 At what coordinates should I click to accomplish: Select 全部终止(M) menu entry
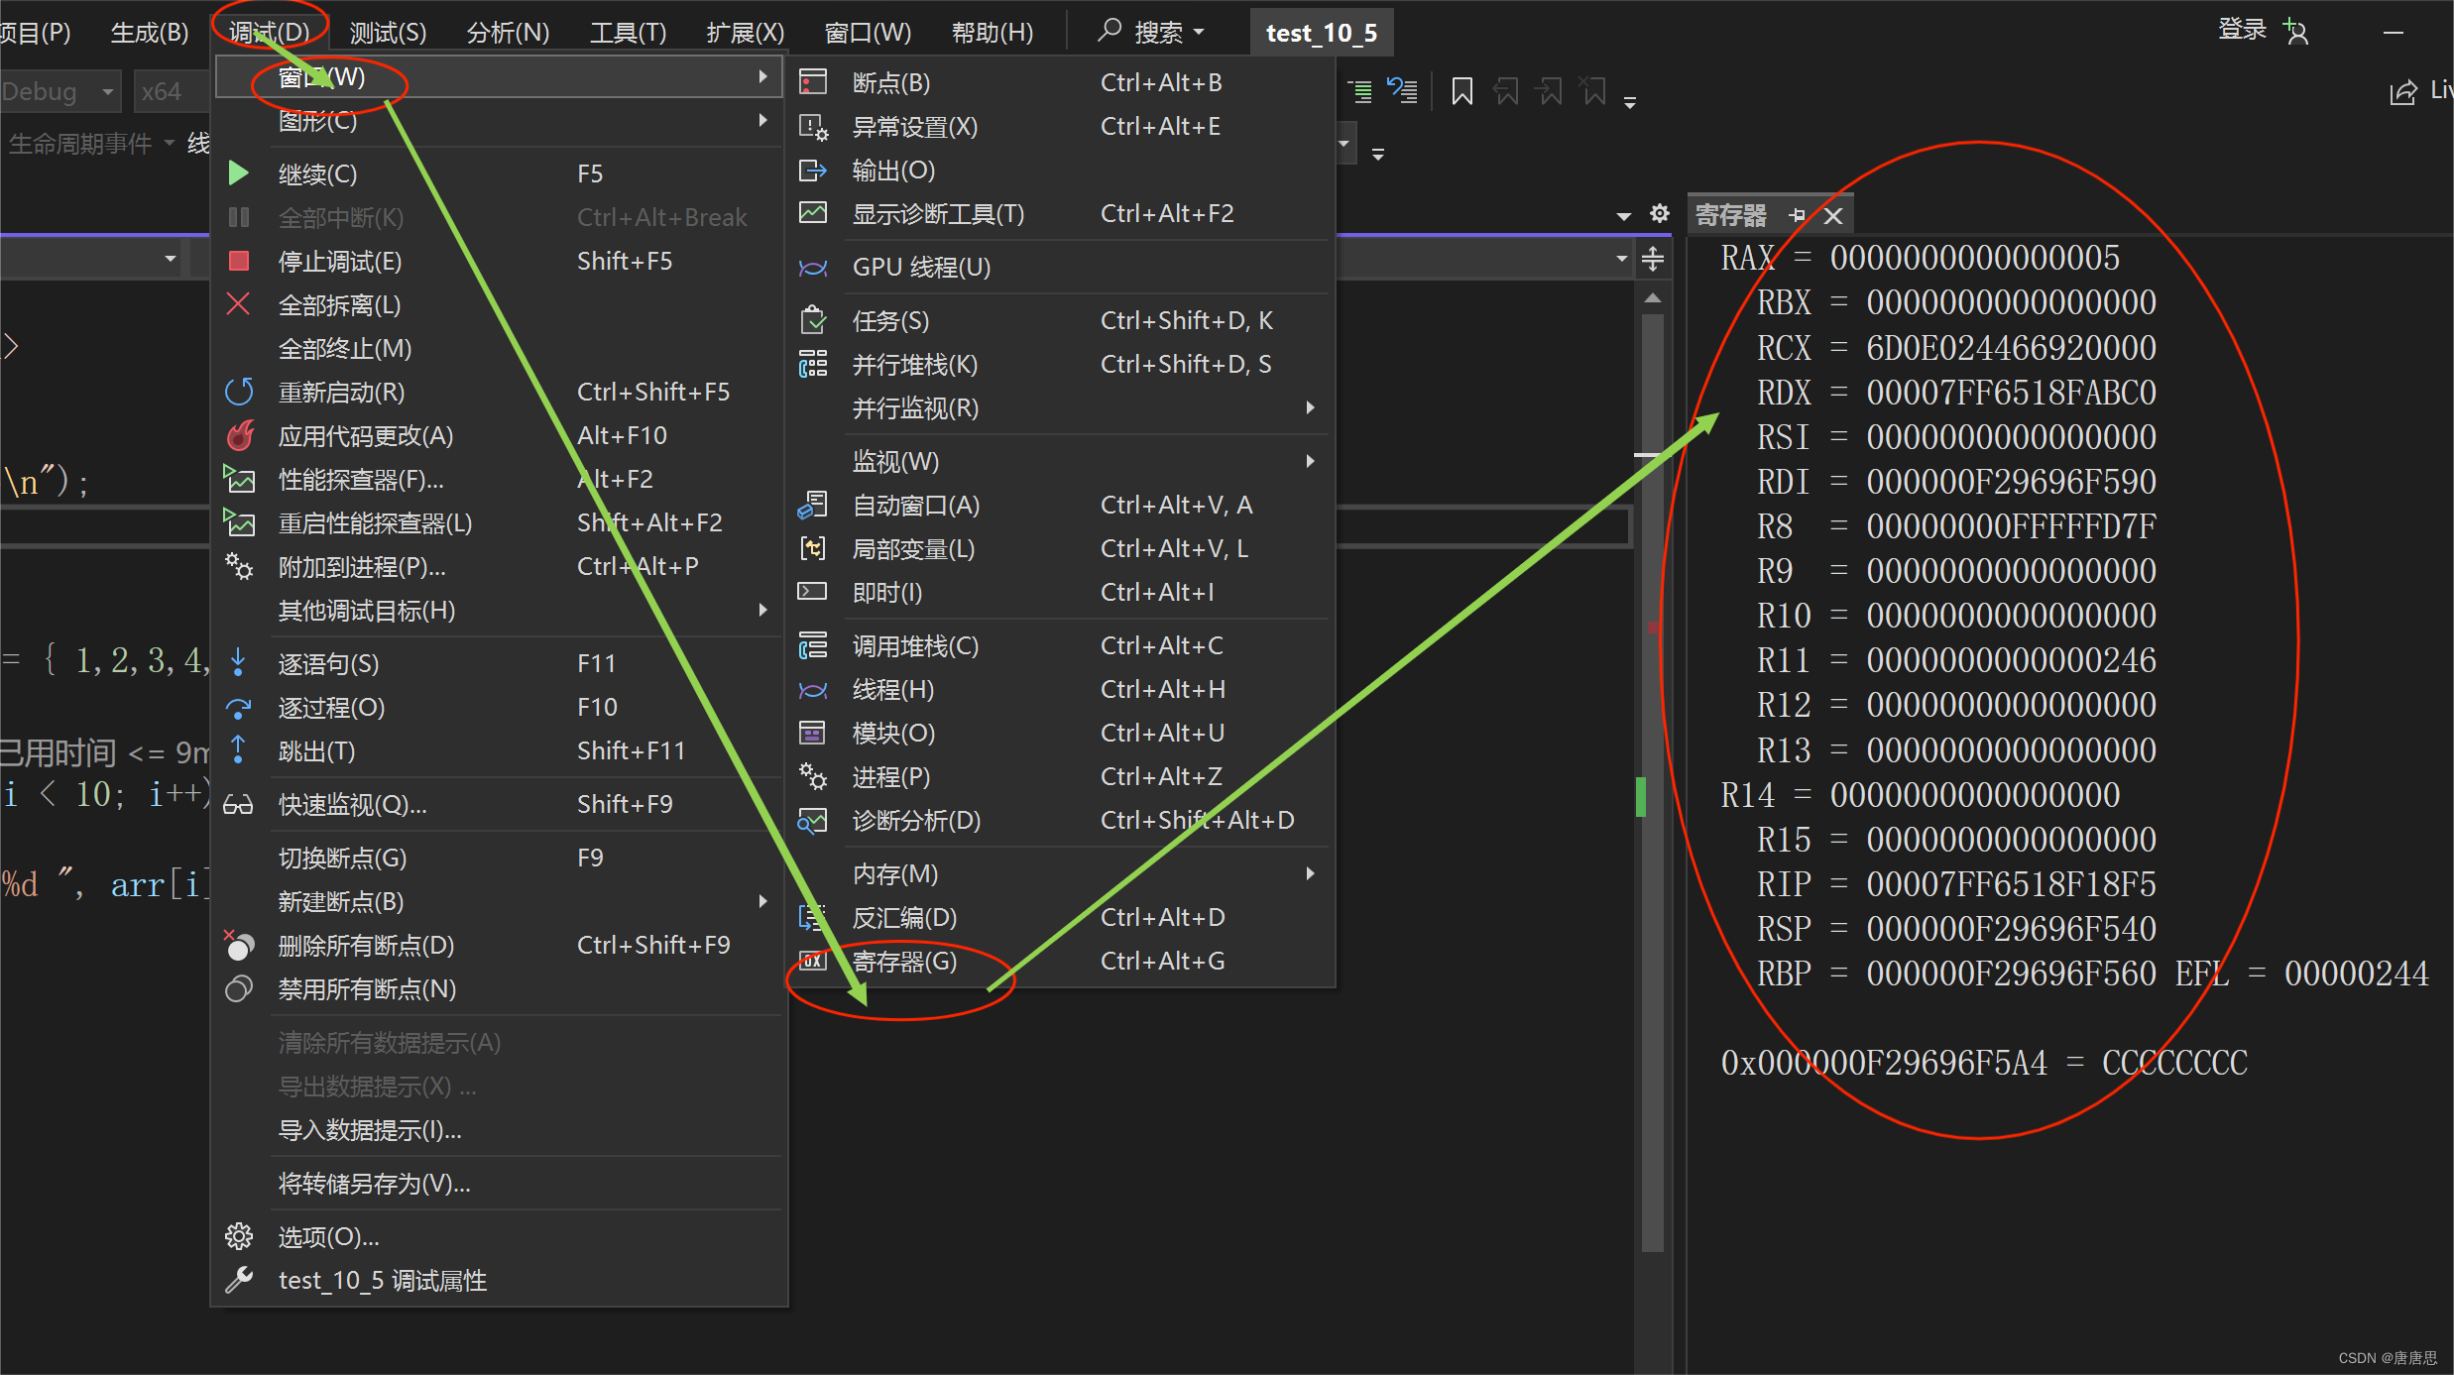pos(498,348)
